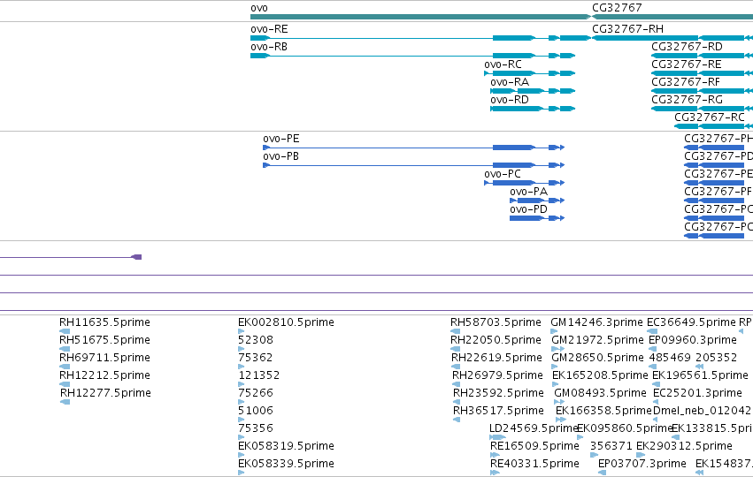Select the CG32767 gene label
The image size is (753, 477).
pyautogui.click(x=617, y=8)
